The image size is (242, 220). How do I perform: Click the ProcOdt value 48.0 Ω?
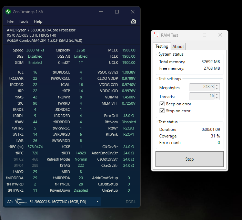129,116
